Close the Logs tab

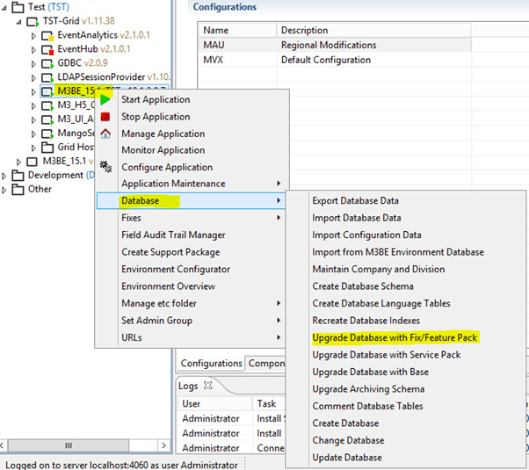(209, 386)
